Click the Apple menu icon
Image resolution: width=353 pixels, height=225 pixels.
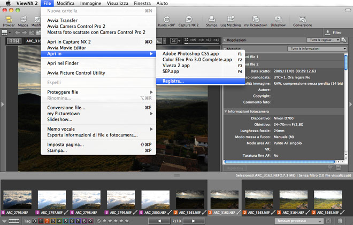pos(8,3)
